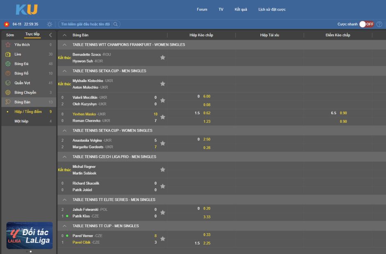386x254 pixels.
Task: Bet on Folwarski odds 0.20
Action: pyautogui.click(x=207, y=208)
